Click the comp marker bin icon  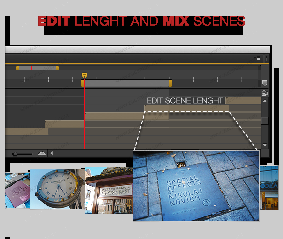264,83
